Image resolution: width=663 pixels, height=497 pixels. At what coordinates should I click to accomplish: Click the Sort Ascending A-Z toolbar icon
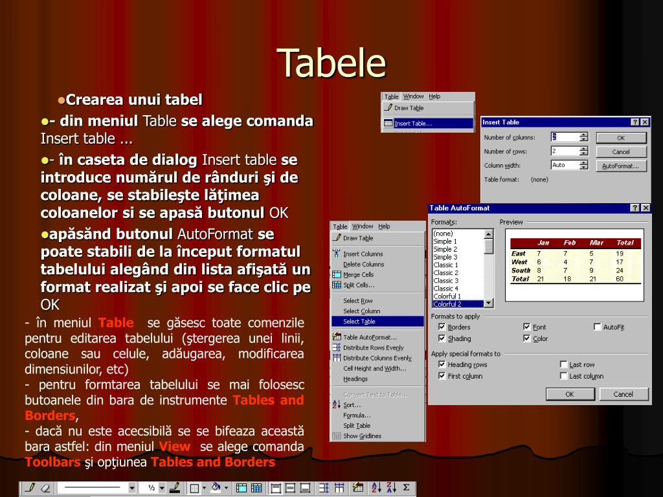(x=376, y=488)
